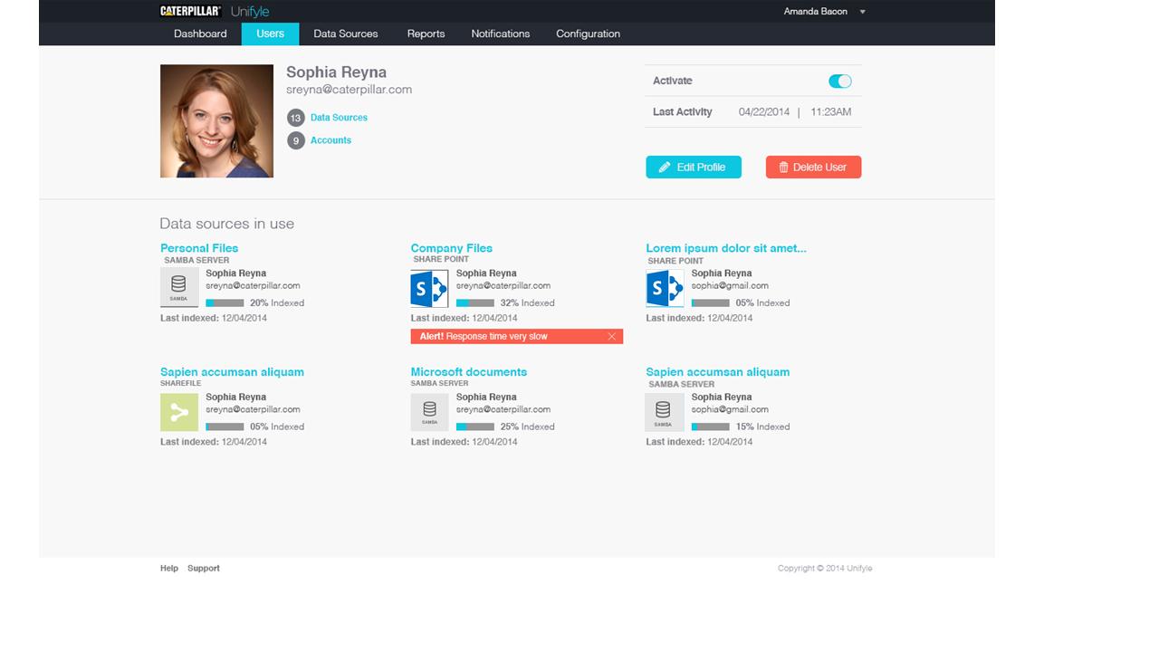Open Sophia's 13 Data Sources link
The image size is (1159, 652).
coord(339,118)
